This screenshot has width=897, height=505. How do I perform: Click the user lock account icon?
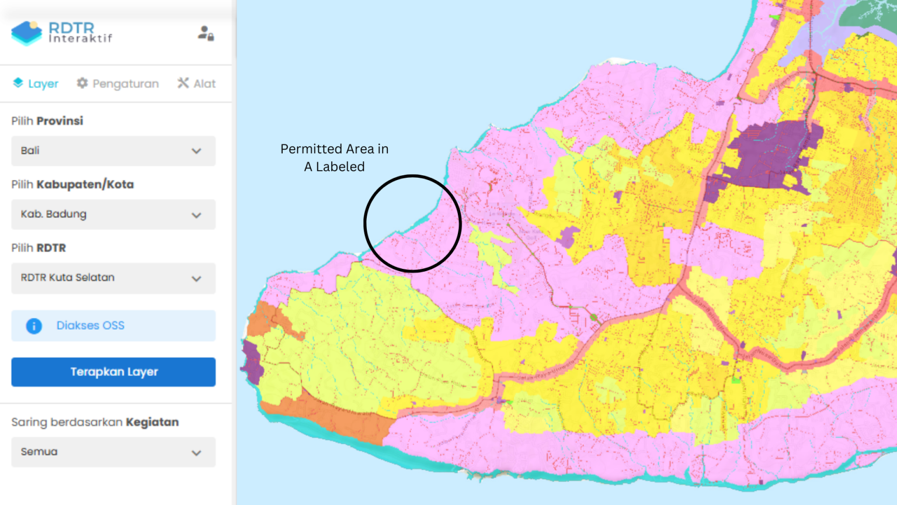tap(205, 34)
